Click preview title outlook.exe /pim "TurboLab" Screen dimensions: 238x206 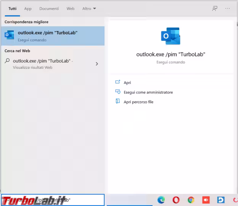(170, 54)
